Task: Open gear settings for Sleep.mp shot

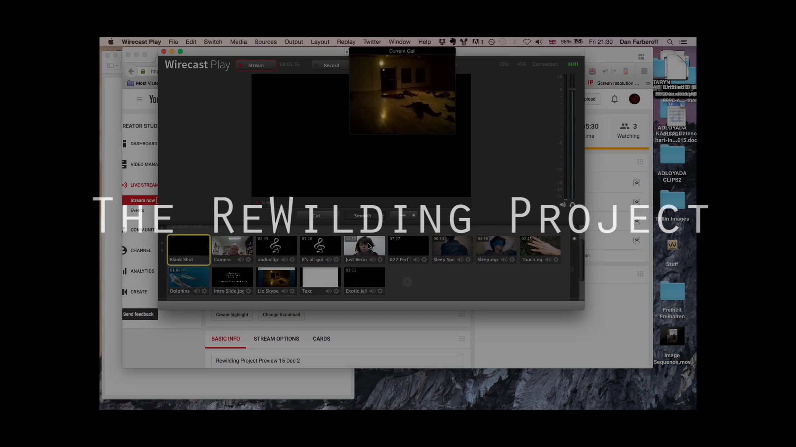Action: (512, 260)
